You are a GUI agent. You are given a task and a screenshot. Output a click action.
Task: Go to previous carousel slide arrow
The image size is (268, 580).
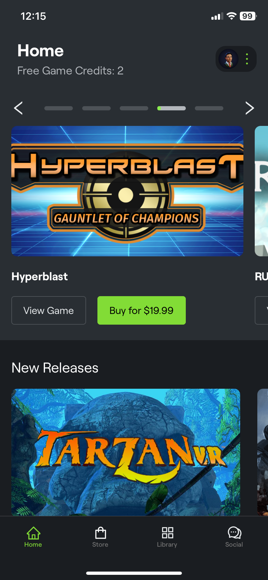point(18,108)
